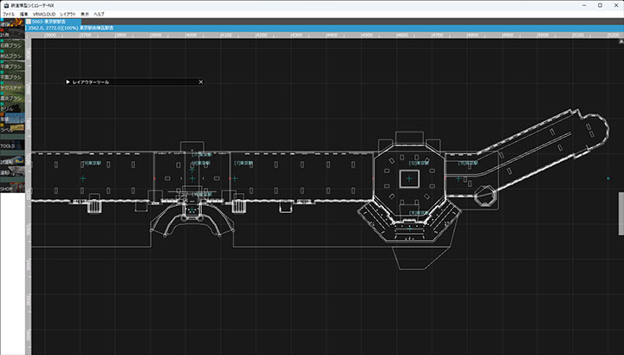Select the [9]東京駅 part label

tap(91, 164)
